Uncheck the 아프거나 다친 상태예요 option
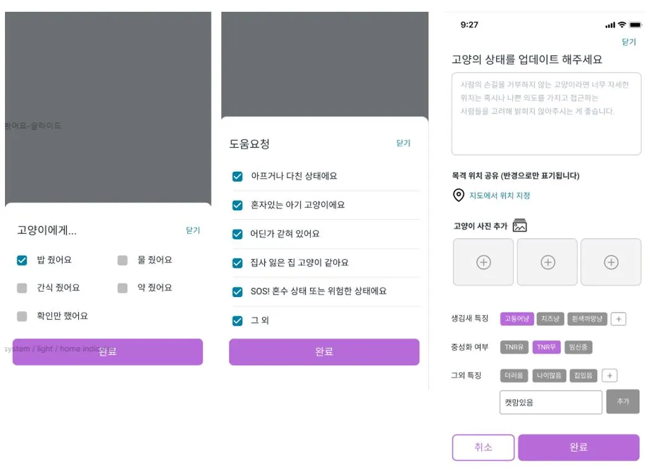The image size is (656, 470). click(x=237, y=176)
